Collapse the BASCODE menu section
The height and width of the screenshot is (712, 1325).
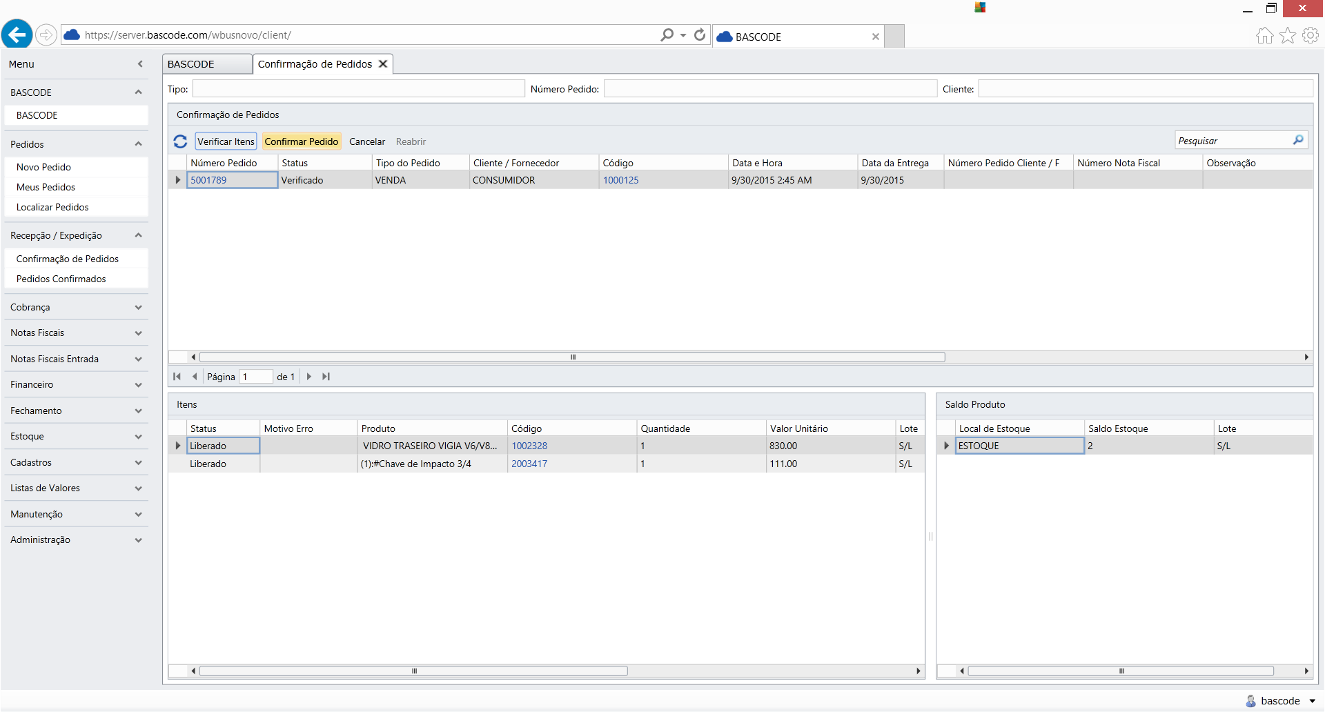coord(138,92)
